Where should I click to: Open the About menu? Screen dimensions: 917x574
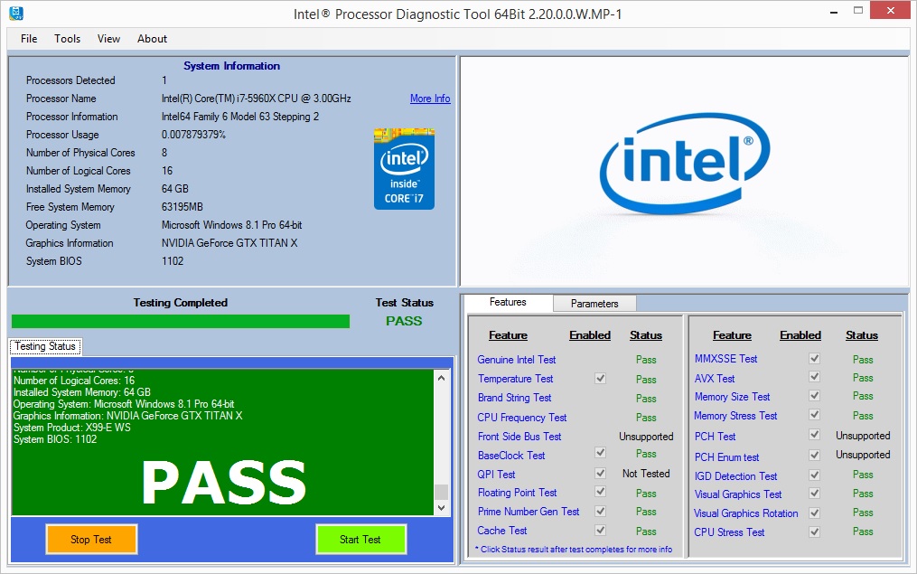[x=152, y=39]
